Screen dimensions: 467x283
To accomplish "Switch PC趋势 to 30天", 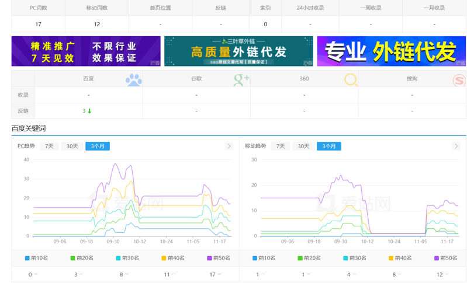I will click(72, 146).
